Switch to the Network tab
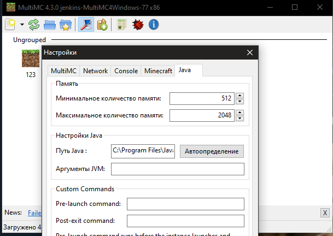 point(95,71)
